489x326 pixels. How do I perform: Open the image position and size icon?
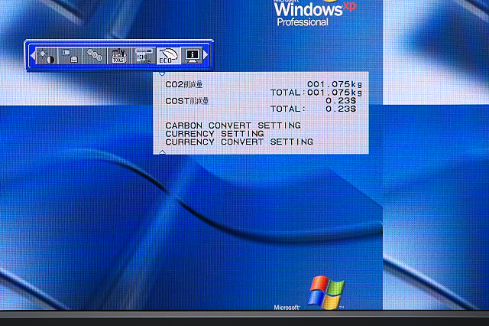pos(70,56)
